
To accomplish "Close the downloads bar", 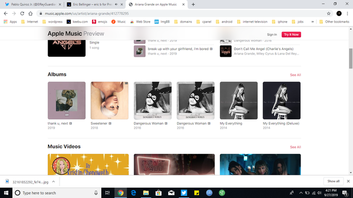I will 348,181.
